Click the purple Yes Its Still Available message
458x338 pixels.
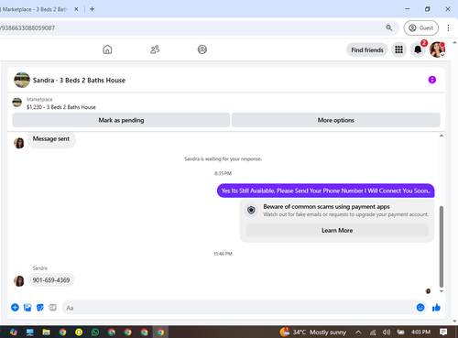[x=325, y=191]
